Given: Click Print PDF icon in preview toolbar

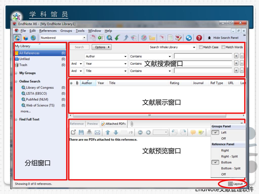Looking at the screenshot, I should pos(89,132).
